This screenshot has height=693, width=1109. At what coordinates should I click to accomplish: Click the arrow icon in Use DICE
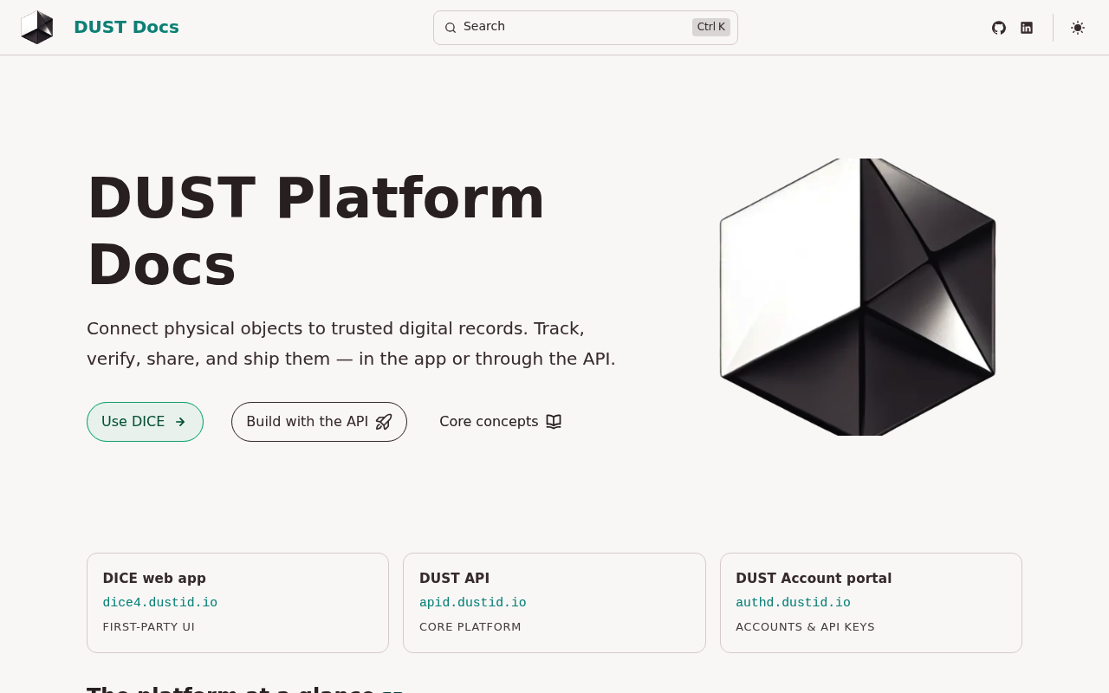(180, 422)
